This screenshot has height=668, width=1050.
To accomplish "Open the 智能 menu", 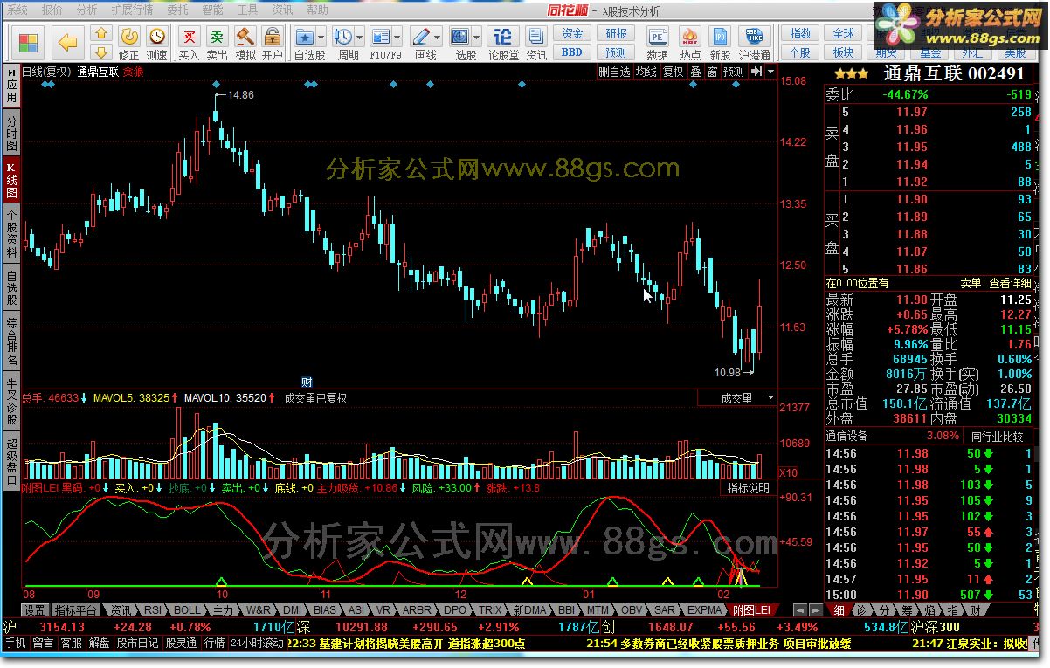I will 212,10.
